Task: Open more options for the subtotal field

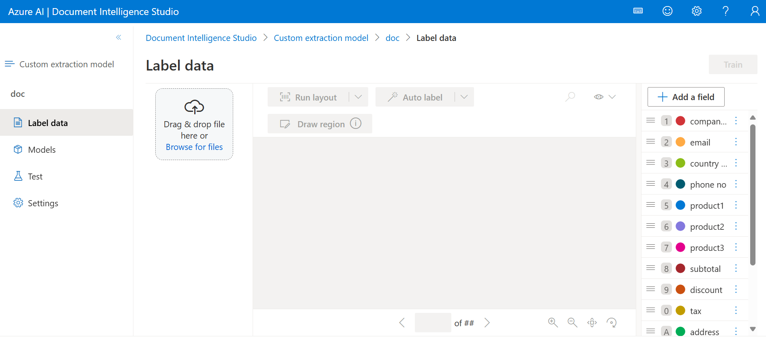Action: coord(736,268)
